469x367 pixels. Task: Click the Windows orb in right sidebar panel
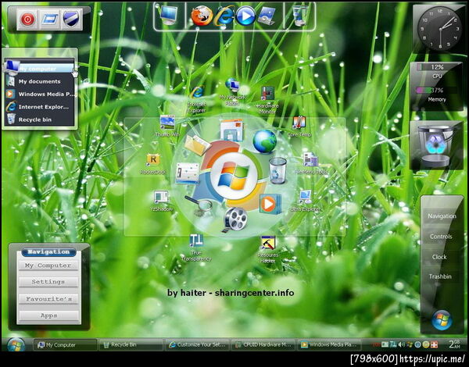442,320
